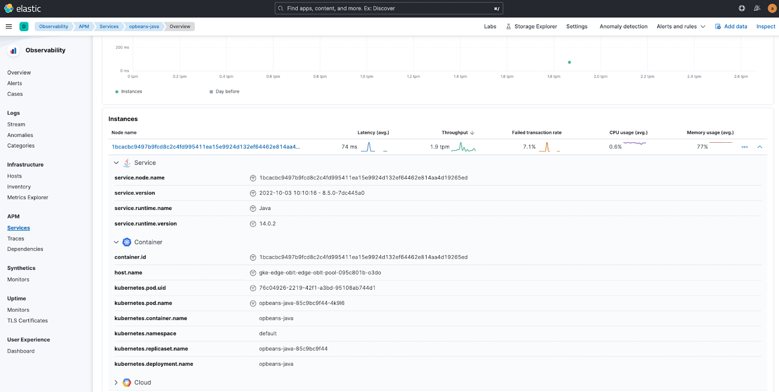Expand the Cloud details section
This screenshot has height=392, width=779.
coord(116,383)
